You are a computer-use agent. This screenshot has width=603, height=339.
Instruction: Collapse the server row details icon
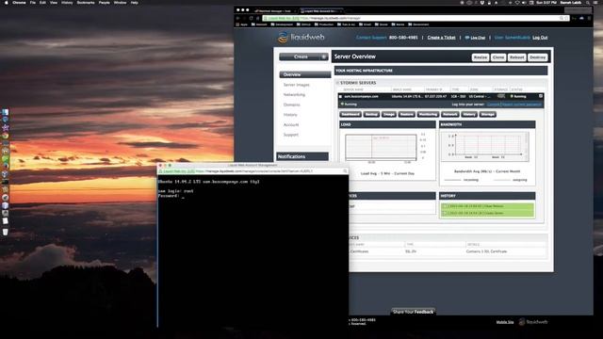541,96
